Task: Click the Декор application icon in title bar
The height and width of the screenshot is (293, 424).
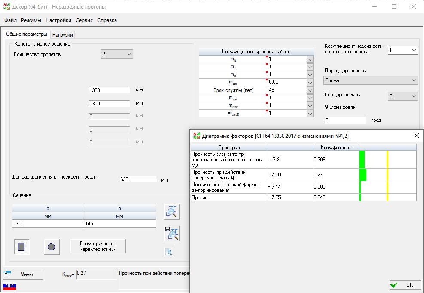Action: pyautogui.click(x=7, y=7)
